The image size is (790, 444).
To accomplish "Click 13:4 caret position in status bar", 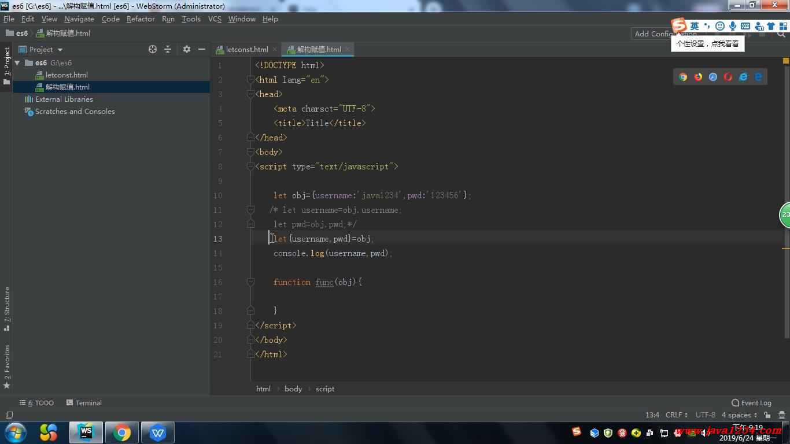I will 652,415.
